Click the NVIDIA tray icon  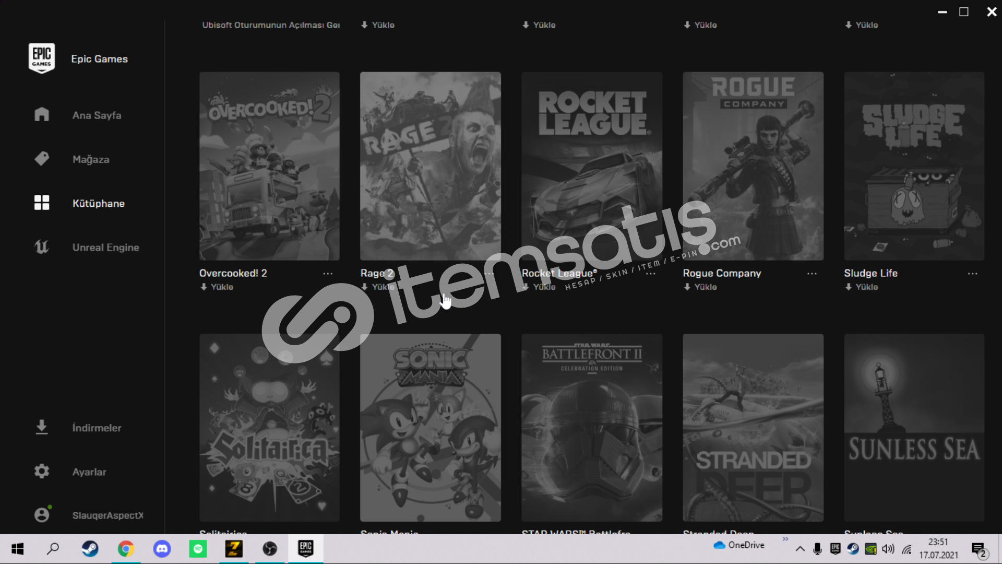(x=870, y=549)
